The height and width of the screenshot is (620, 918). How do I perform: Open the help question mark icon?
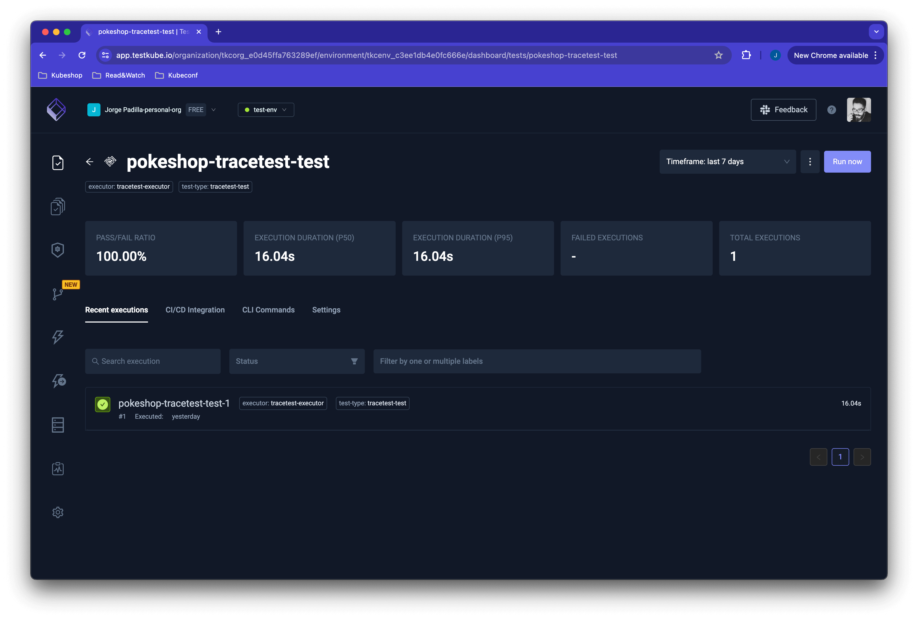point(831,110)
